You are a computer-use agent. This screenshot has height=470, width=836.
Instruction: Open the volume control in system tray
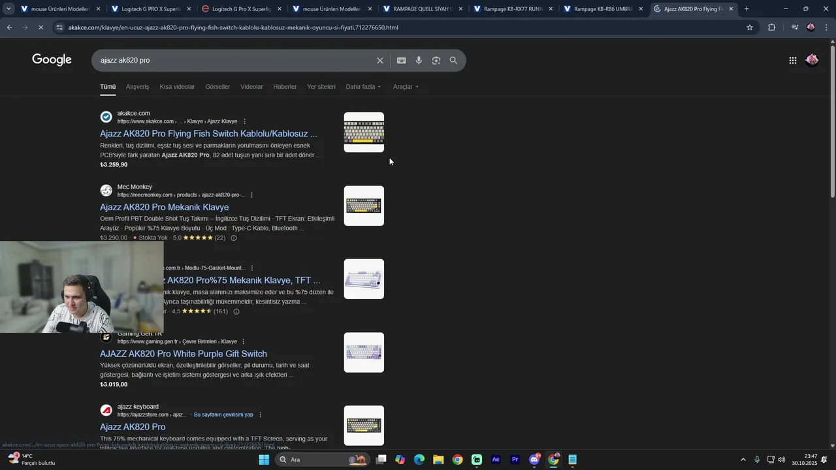click(782, 460)
